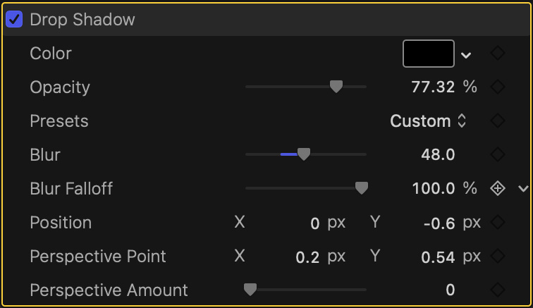Click the Perspective Point X value field
Screen dimensions: 533x308
[x=307, y=257]
